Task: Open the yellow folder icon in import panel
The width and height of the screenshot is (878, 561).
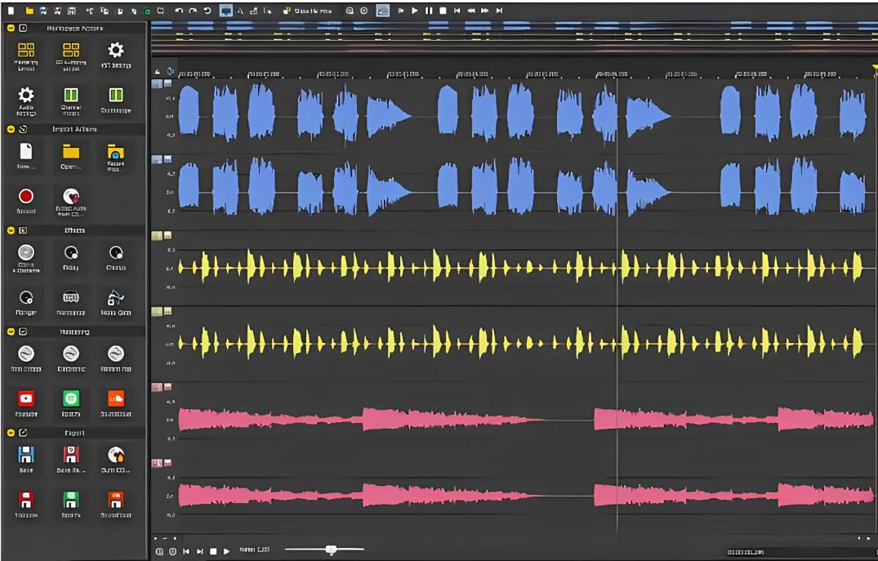Action: click(x=71, y=151)
